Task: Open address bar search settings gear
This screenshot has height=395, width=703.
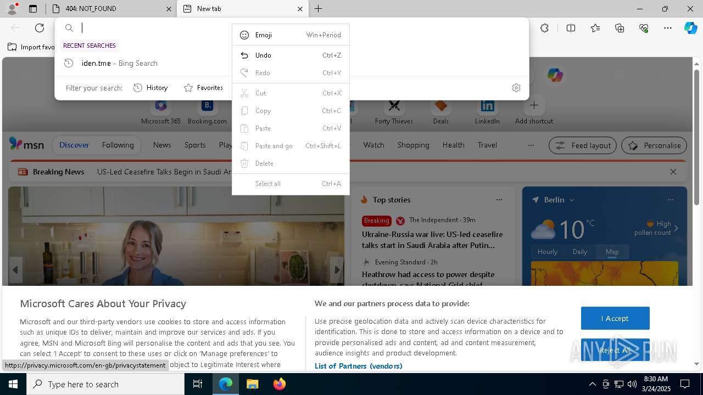Action: pos(516,88)
